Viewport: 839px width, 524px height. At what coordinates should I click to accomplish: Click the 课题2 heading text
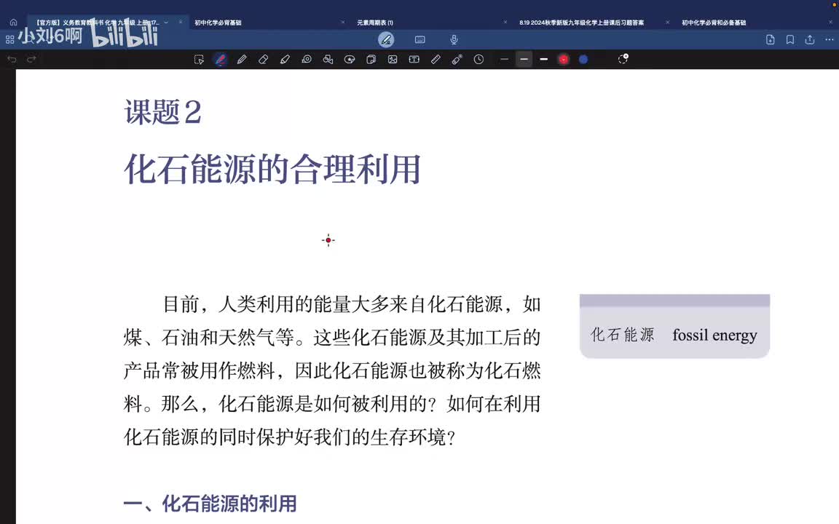pyautogui.click(x=163, y=112)
